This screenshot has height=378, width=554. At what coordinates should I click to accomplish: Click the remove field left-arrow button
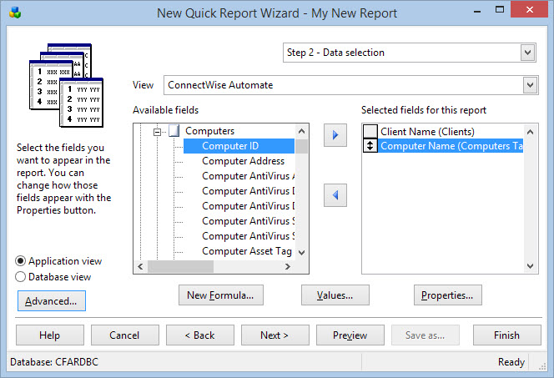[335, 195]
